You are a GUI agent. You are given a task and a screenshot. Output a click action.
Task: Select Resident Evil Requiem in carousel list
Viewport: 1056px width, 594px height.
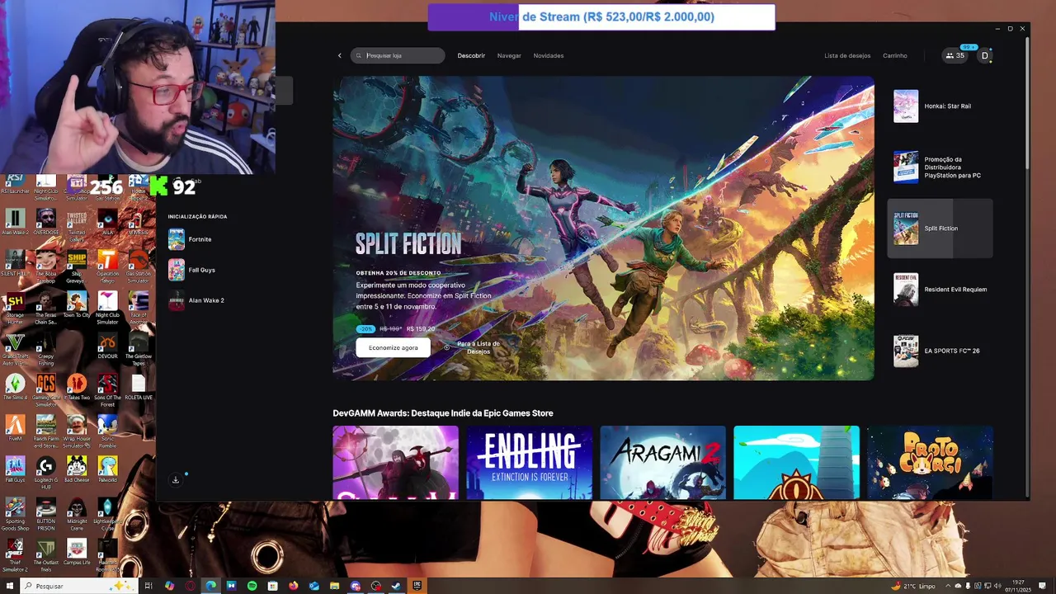(x=940, y=290)
